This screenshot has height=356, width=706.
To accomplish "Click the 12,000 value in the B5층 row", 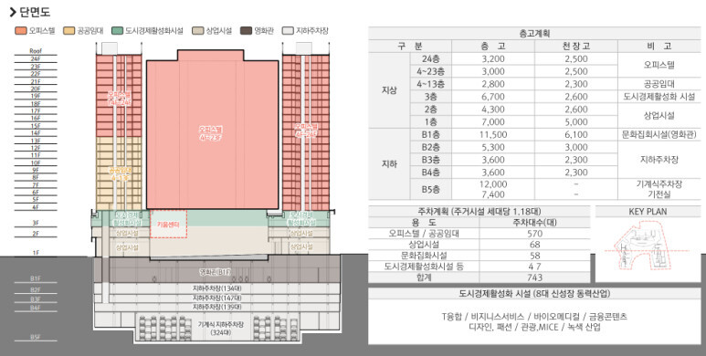I will click(493, 184).
